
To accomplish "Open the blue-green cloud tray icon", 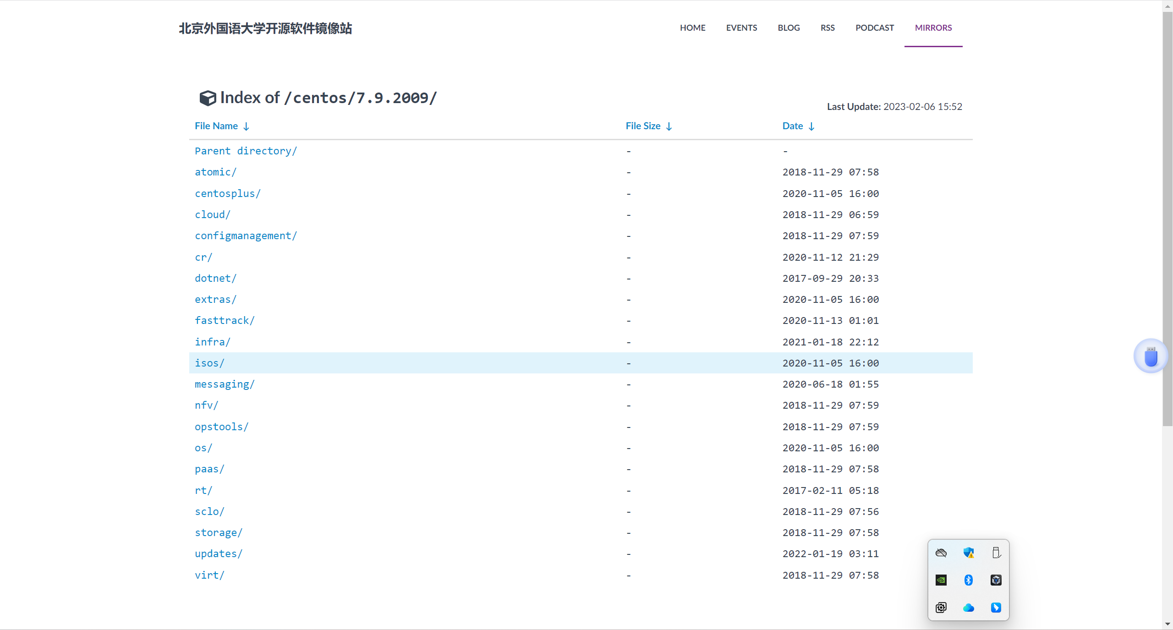I will pos(969,608).
